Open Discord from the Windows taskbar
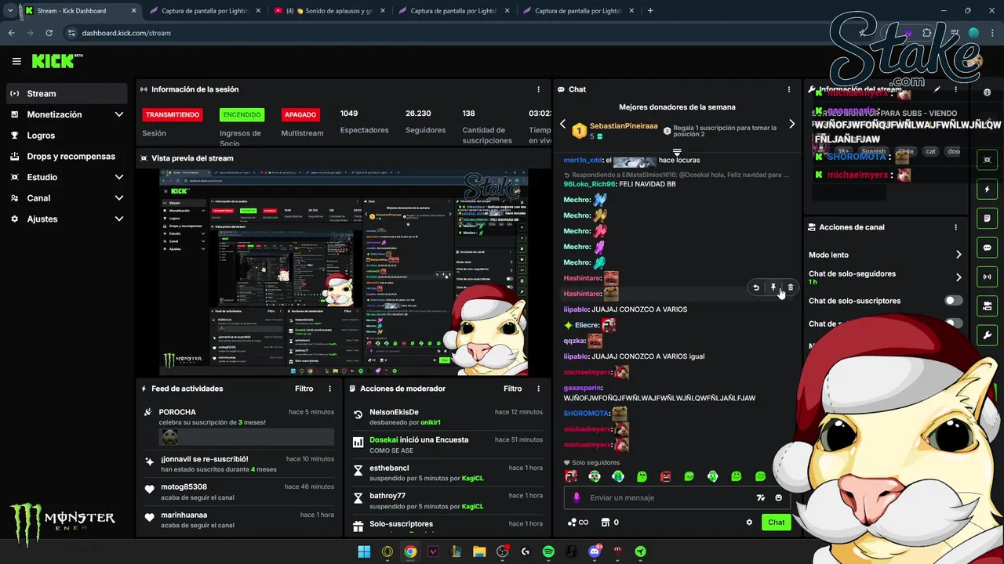Image resolution: width=1004 pixels, height=564 pixels. [x=595, y=551]
